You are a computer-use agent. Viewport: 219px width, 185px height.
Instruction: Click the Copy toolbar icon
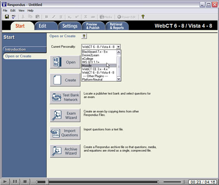(30, 17)
